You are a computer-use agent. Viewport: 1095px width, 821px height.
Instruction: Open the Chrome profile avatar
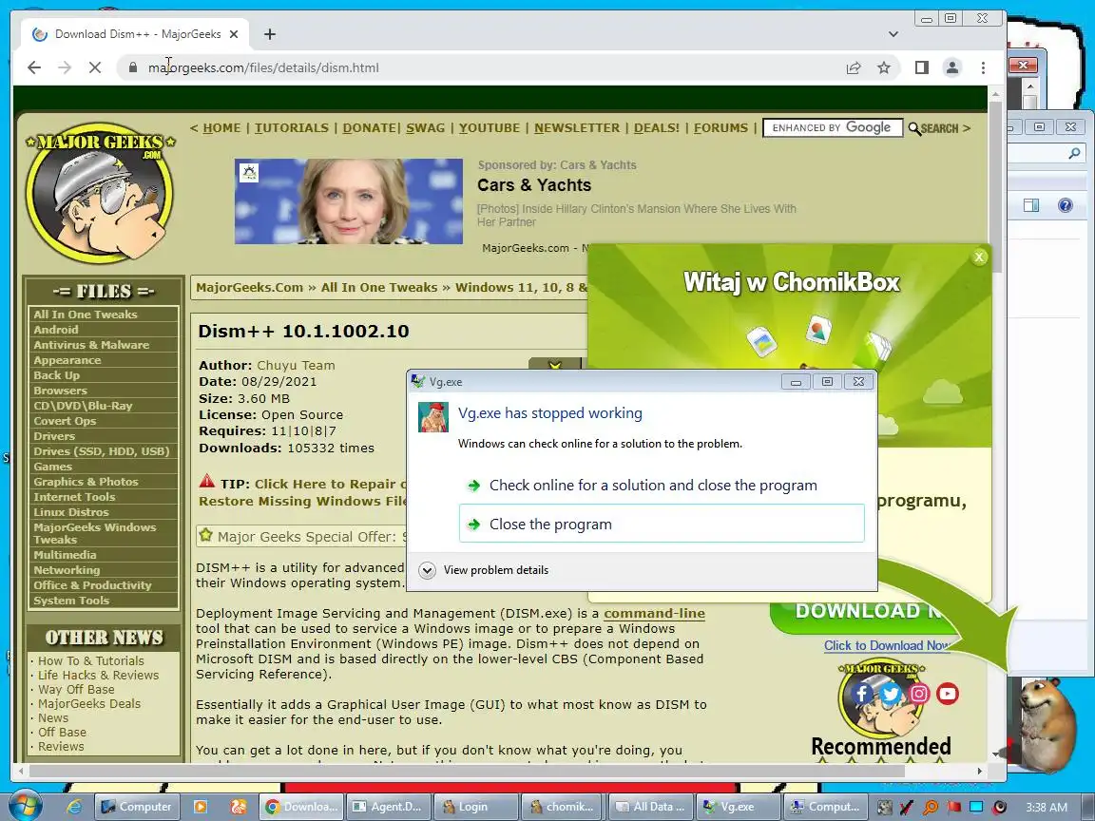click(951, 67)
